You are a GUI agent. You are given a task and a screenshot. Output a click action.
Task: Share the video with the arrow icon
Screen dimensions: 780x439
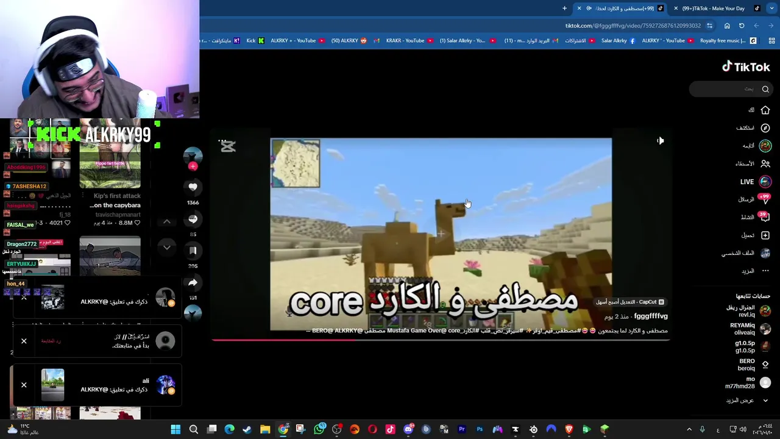coord(193,282)
